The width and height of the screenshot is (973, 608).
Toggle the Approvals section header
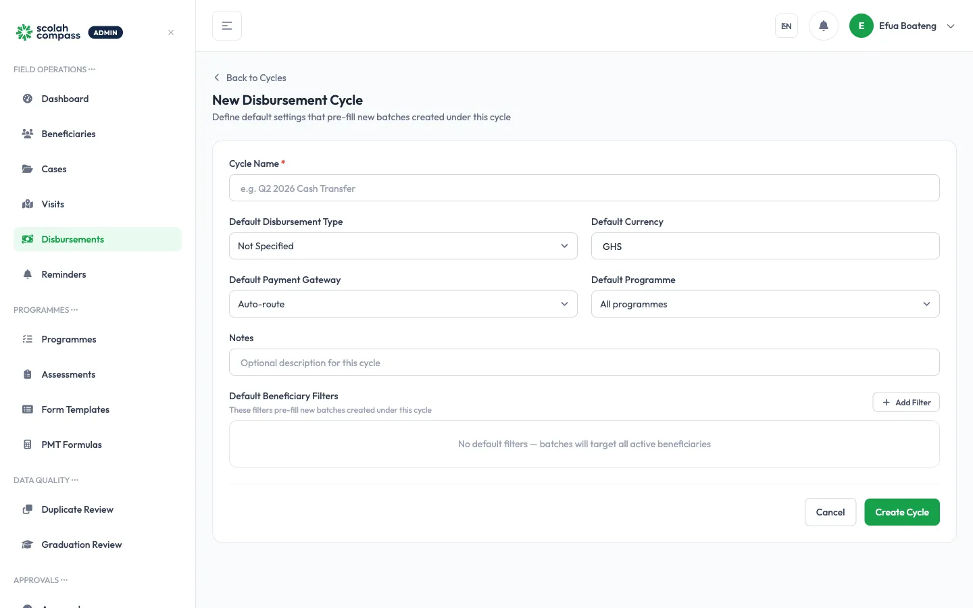pos(41,580)
